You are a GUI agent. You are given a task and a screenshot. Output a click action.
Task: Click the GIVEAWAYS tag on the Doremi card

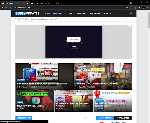click(x=99, y=100)
